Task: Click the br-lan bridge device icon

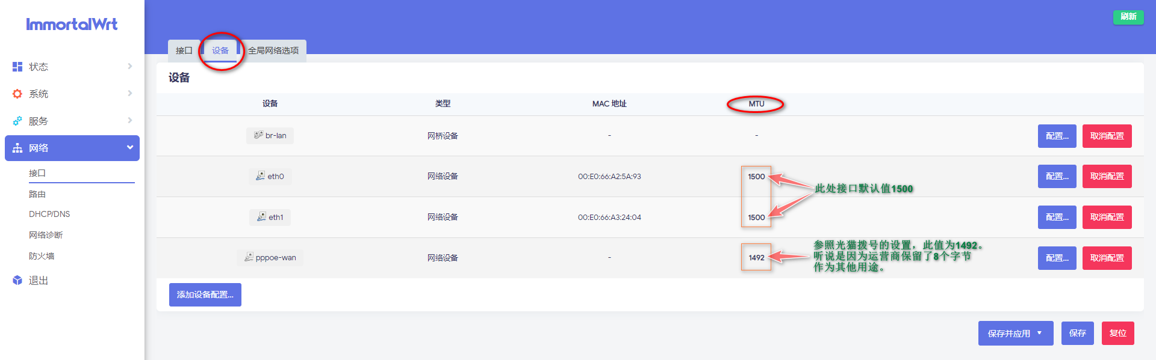Action: 258,135
